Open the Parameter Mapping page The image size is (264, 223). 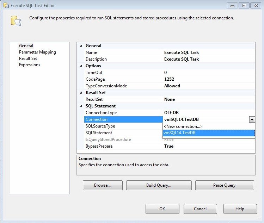(x=37, y=52)
